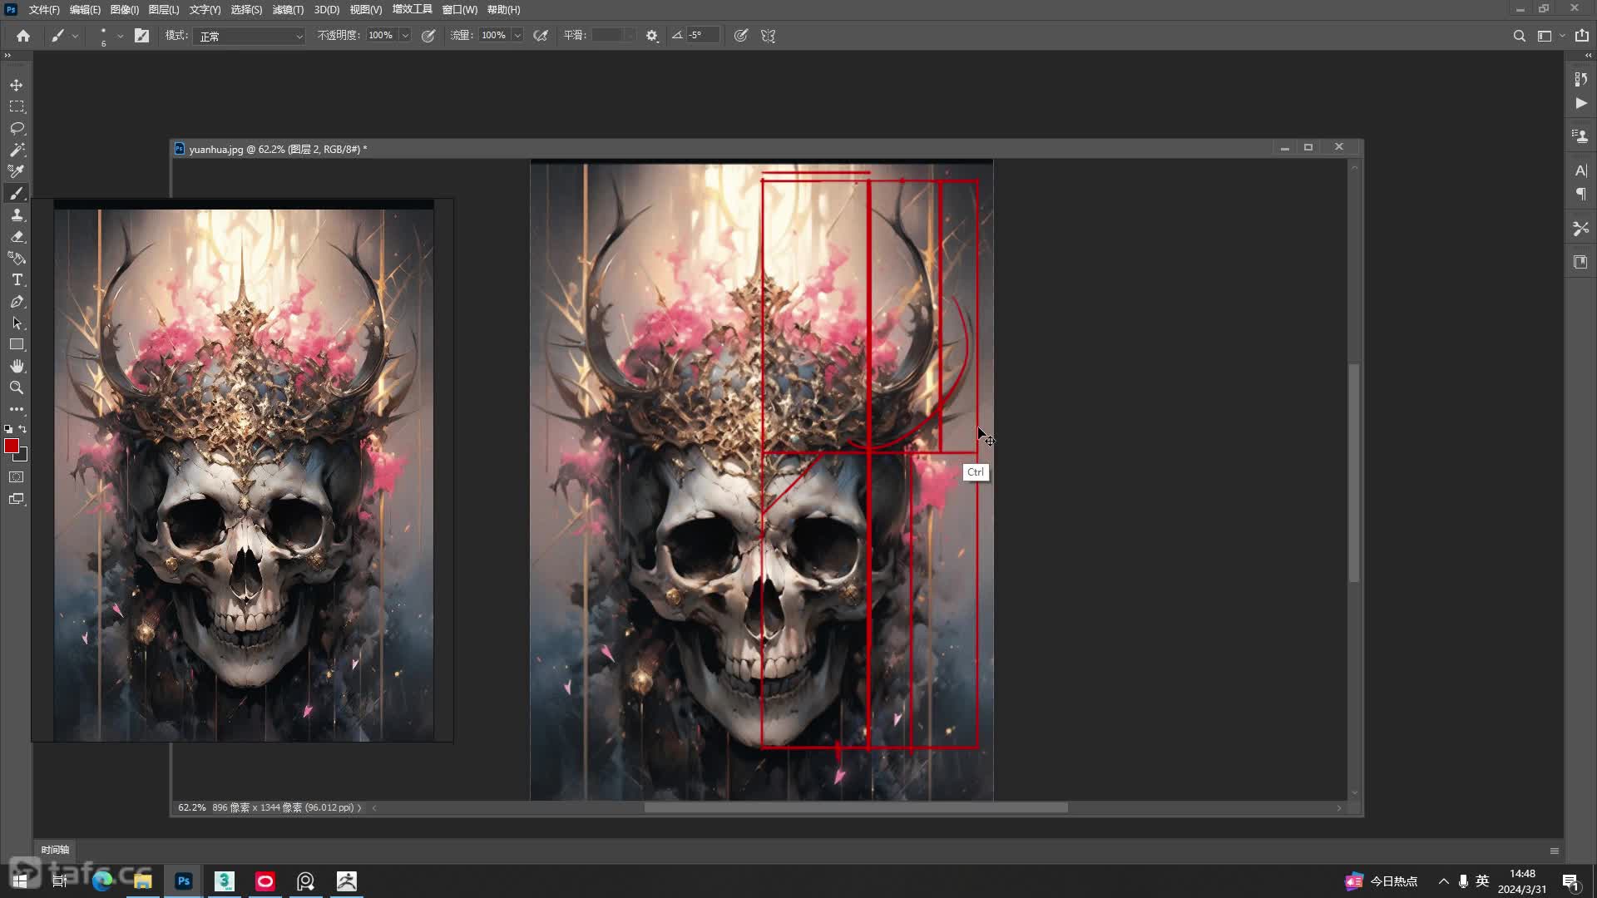The width and height of the screenshot is (1597, 898).
Task: Toggle pressure for size
Action: pyautogui.click(x=741, y=36)
